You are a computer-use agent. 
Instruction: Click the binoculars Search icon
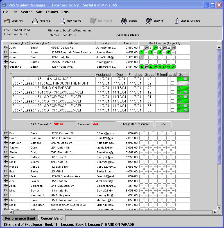point(124,21)
